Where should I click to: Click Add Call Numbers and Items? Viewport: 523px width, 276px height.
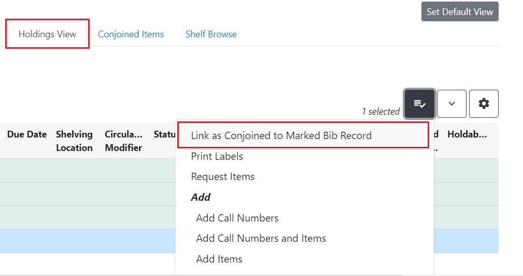pyautogui.click(x=261, y=239)
